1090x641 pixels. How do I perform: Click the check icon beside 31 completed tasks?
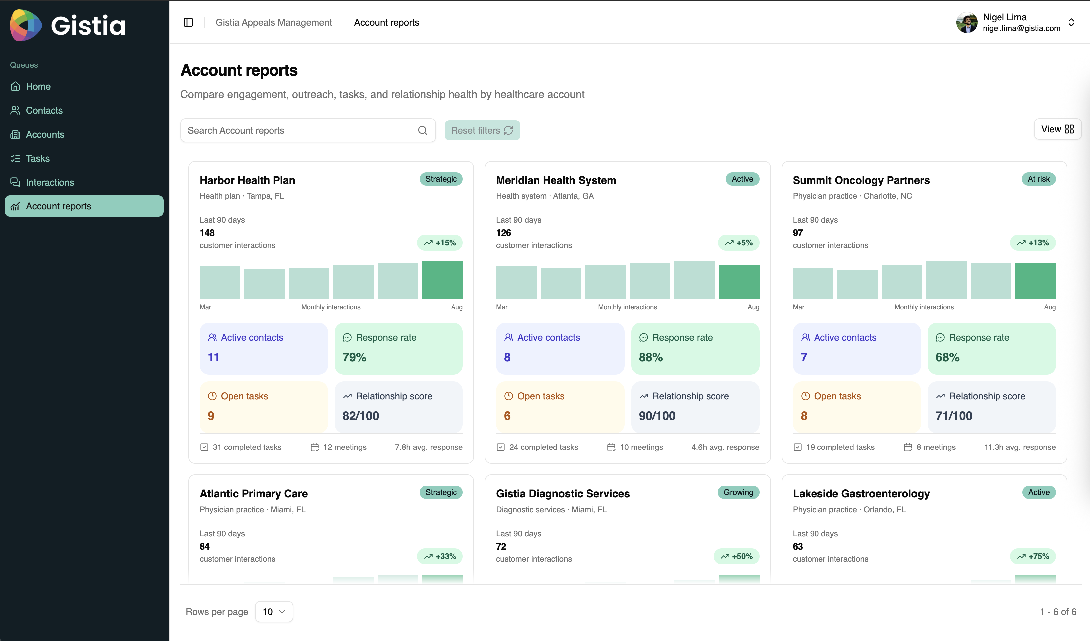click(x=204, y=447)
